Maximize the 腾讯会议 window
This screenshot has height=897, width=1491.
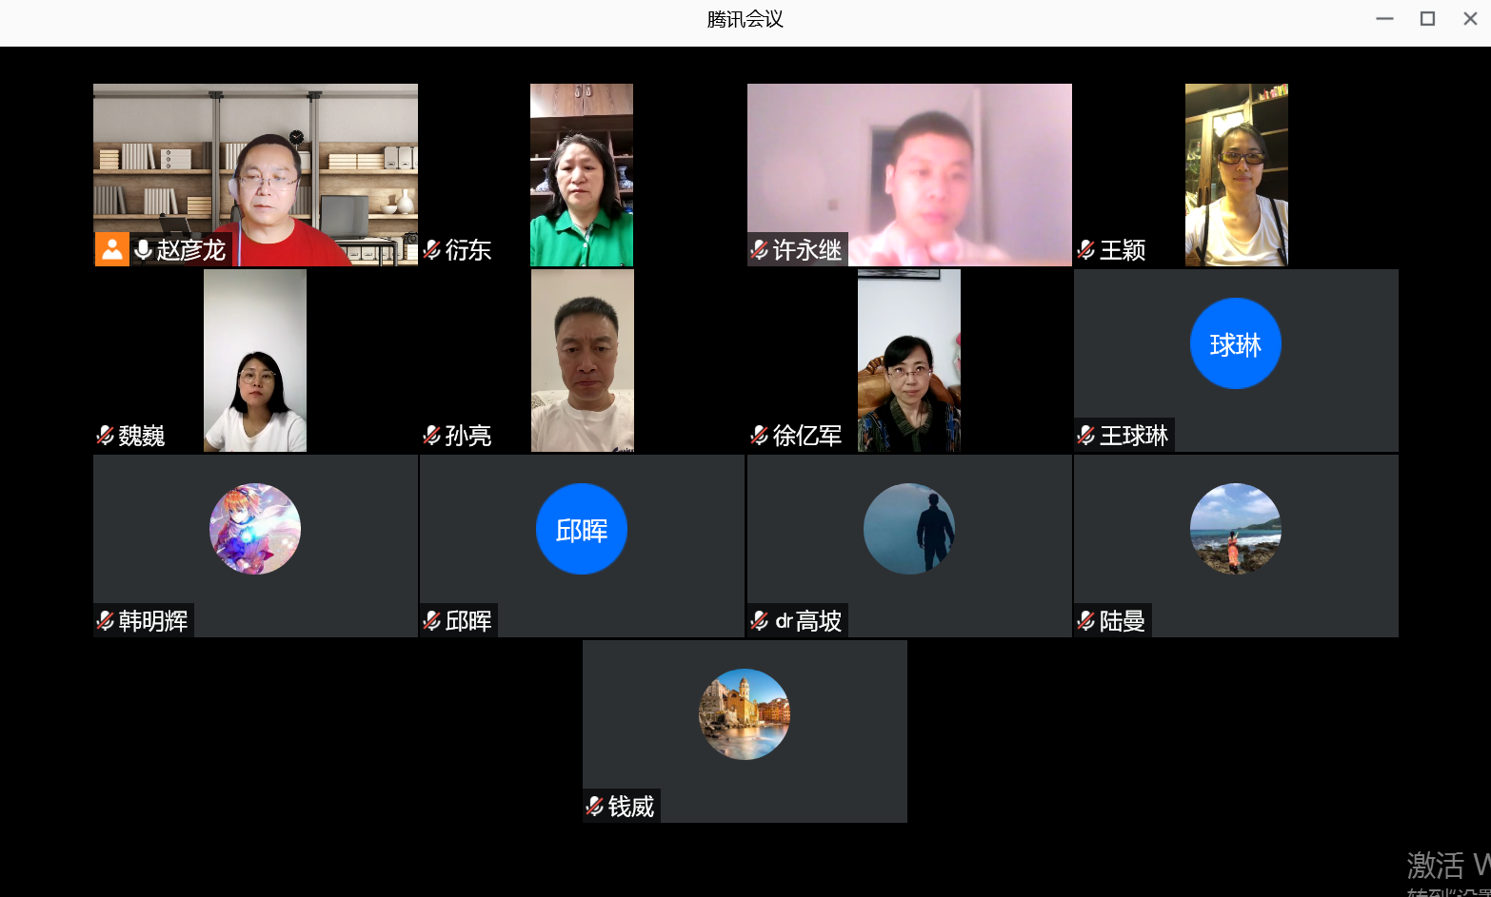1427,19
